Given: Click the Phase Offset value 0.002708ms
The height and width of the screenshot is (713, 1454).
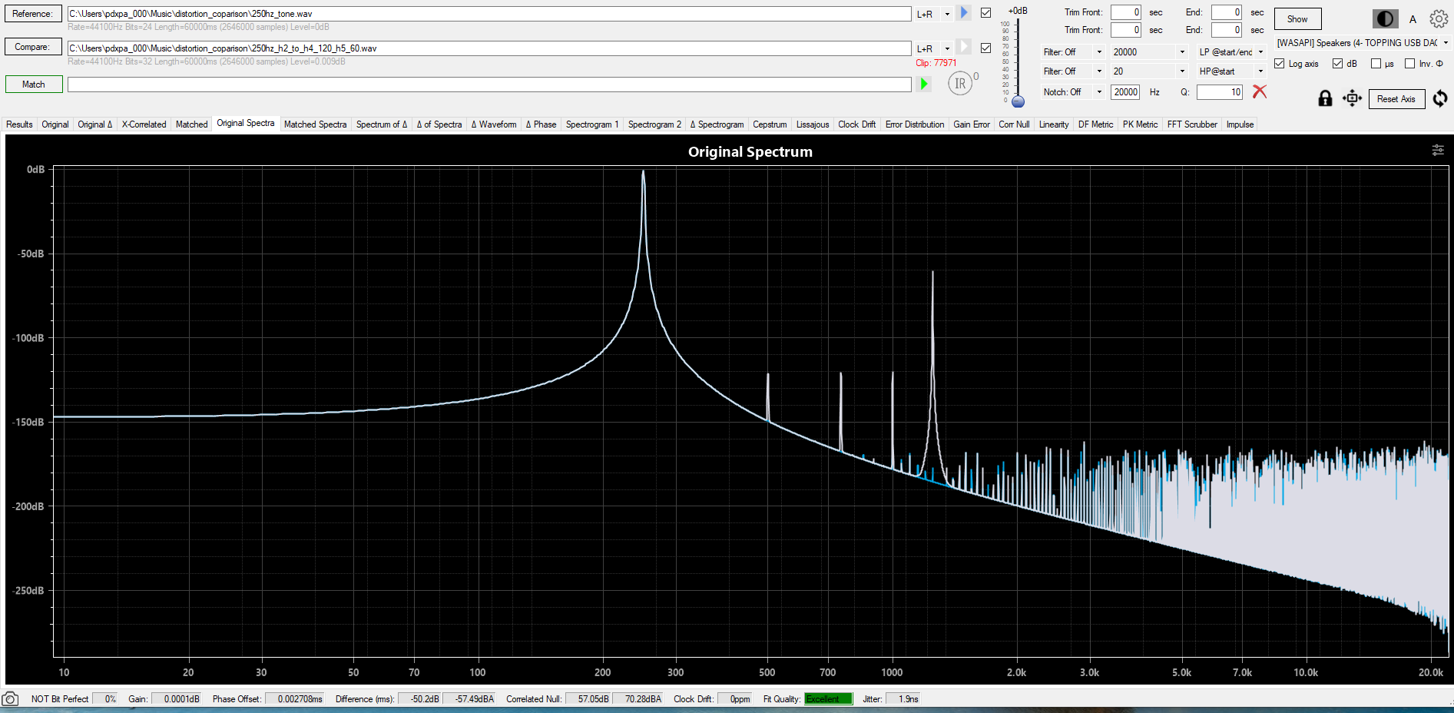Looking at the screenshot, I should [x=295, y=699].
